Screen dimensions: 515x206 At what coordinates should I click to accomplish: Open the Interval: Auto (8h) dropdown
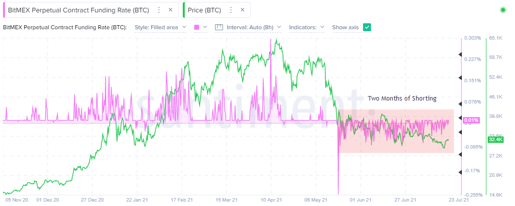[x=253, y=27]
